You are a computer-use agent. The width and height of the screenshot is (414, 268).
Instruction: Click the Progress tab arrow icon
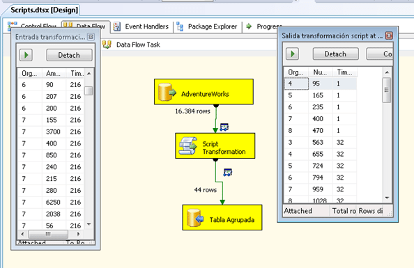click(x=249, y=26)
